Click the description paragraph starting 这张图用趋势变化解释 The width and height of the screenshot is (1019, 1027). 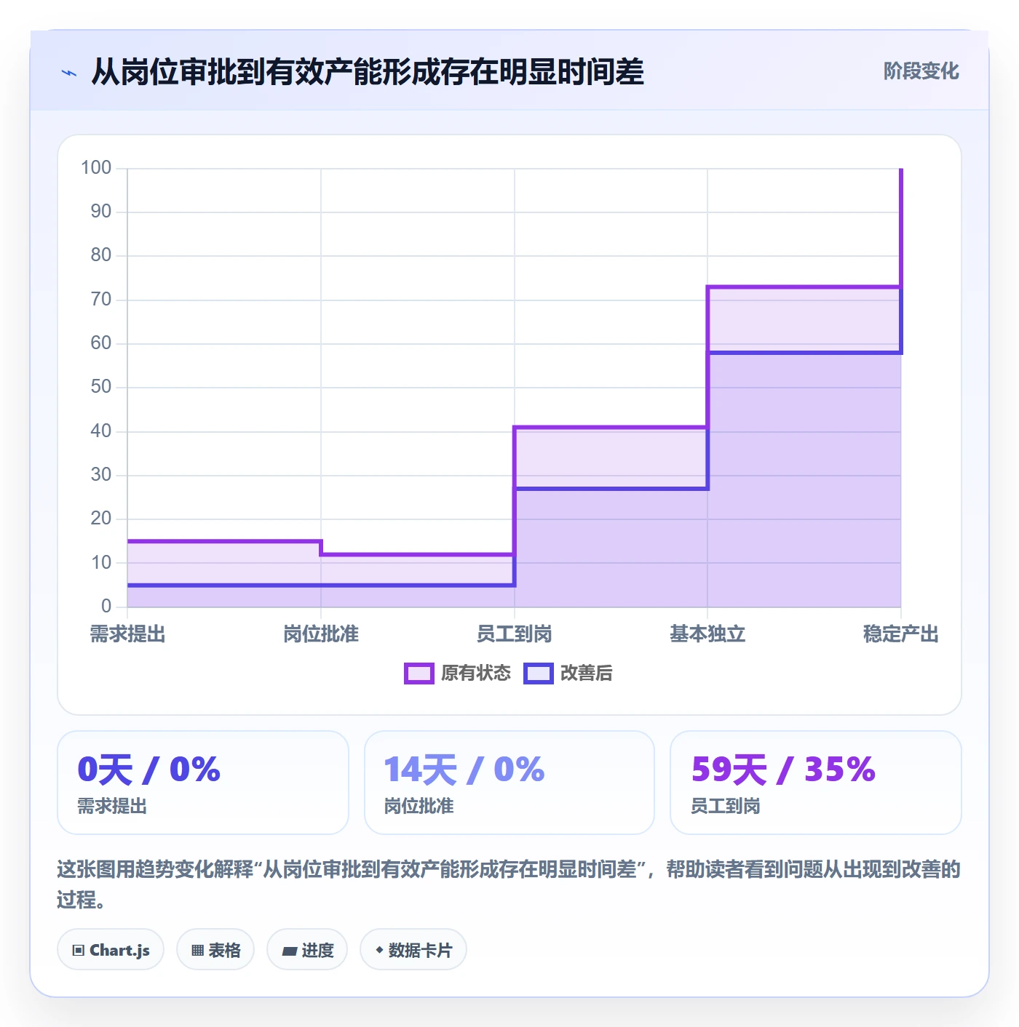509,884
